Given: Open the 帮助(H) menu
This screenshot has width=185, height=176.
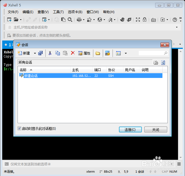Looking at the screenshot, I should (109, 12).
